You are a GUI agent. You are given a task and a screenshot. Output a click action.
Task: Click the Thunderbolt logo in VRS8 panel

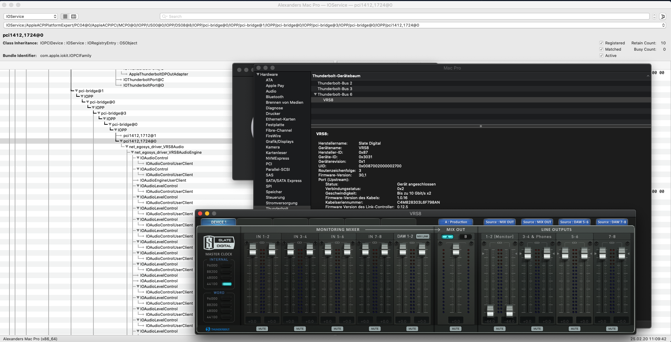(x=218, y=329)
